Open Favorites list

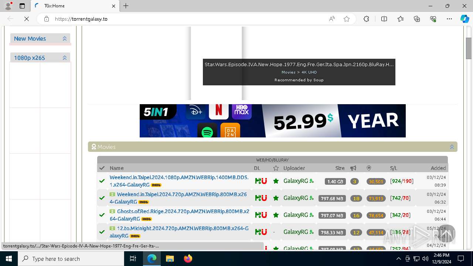coord(401,19)
